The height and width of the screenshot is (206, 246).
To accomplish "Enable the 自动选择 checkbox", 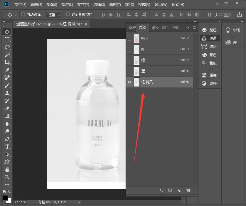I will point(23,14).
